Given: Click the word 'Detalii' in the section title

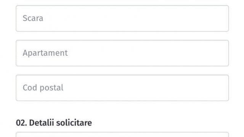Looking at the screenshot, I should [42, 123].
